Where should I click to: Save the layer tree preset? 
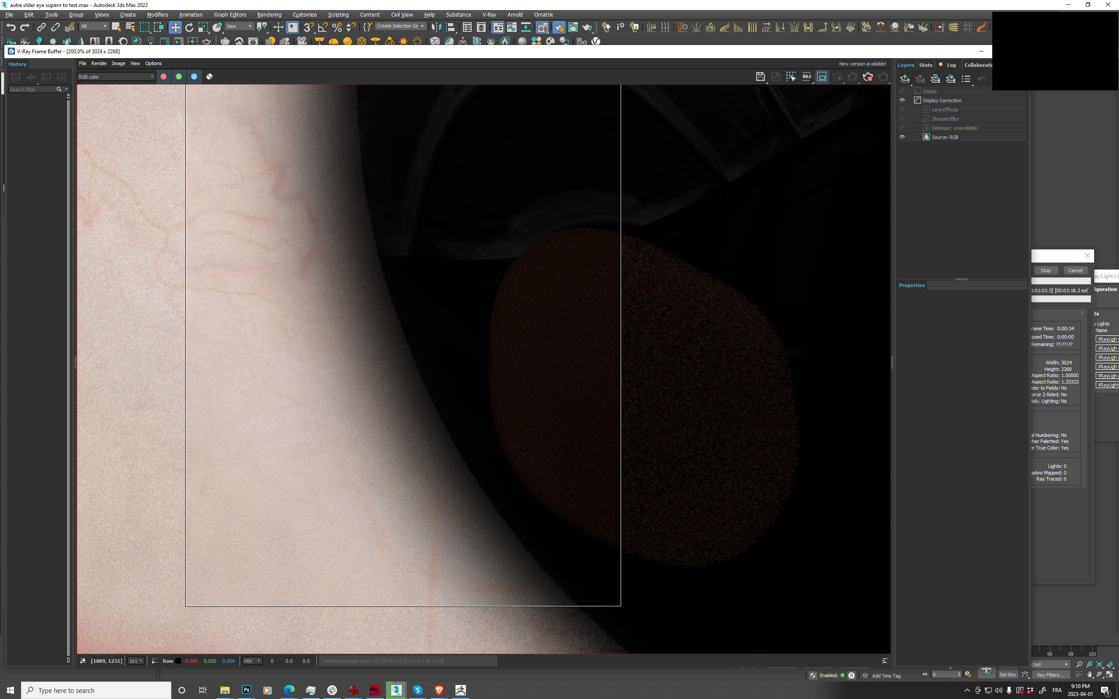(935, 79)
